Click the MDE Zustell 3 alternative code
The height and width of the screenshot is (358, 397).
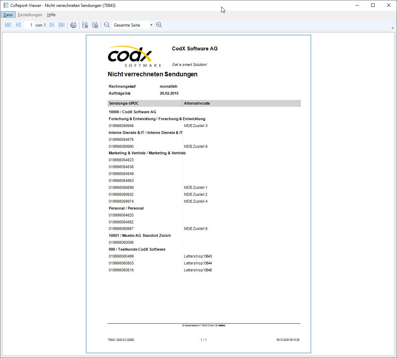click(x=196, y=126)
